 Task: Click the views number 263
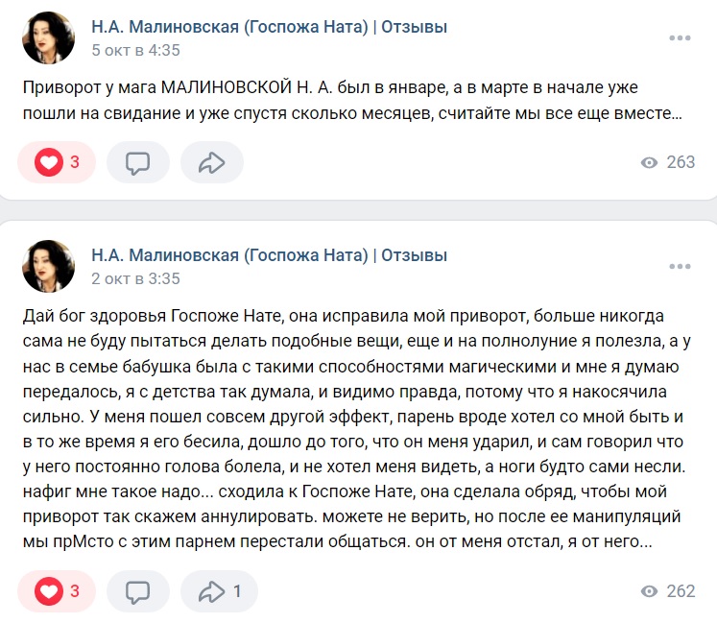click(681, 162)
